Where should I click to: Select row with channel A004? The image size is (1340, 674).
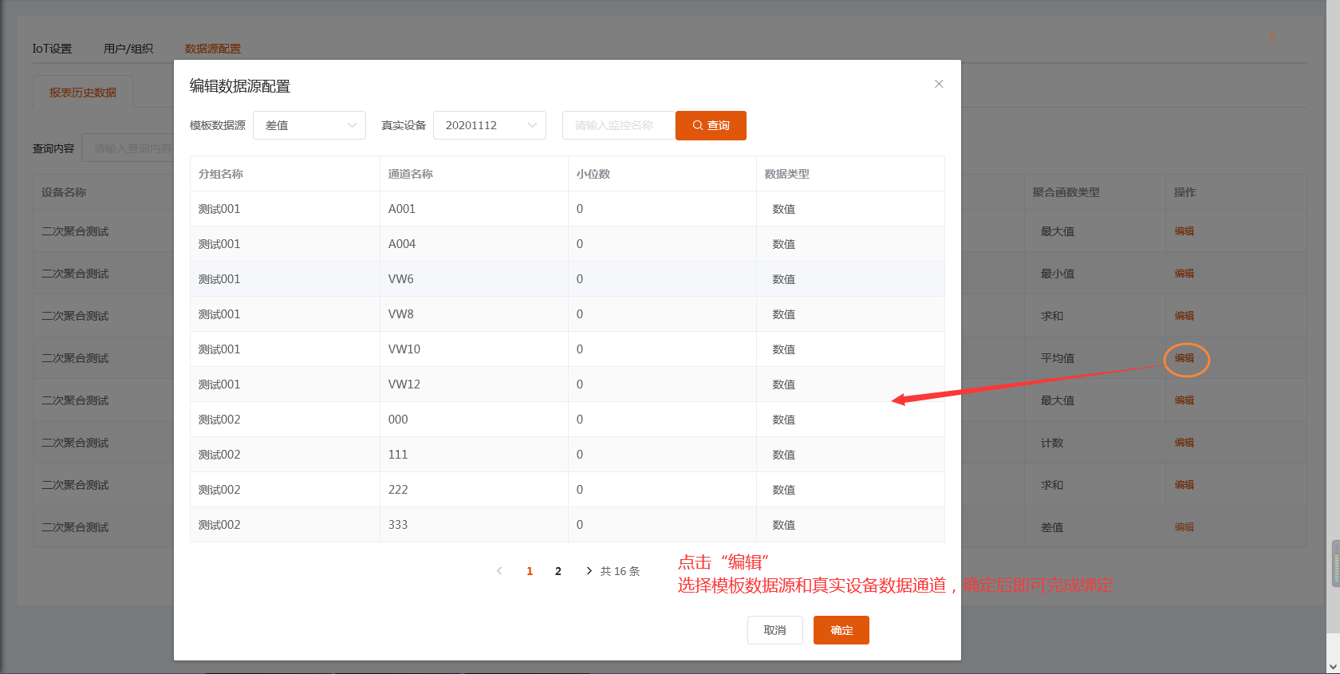point(567,244)
